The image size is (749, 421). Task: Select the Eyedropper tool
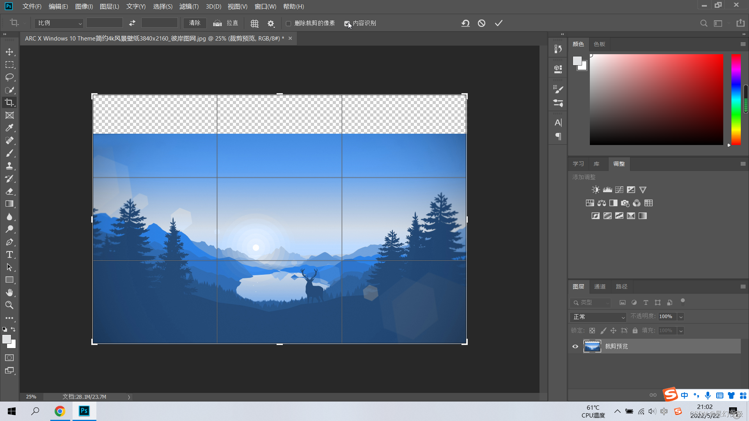(x=9, y=128)
